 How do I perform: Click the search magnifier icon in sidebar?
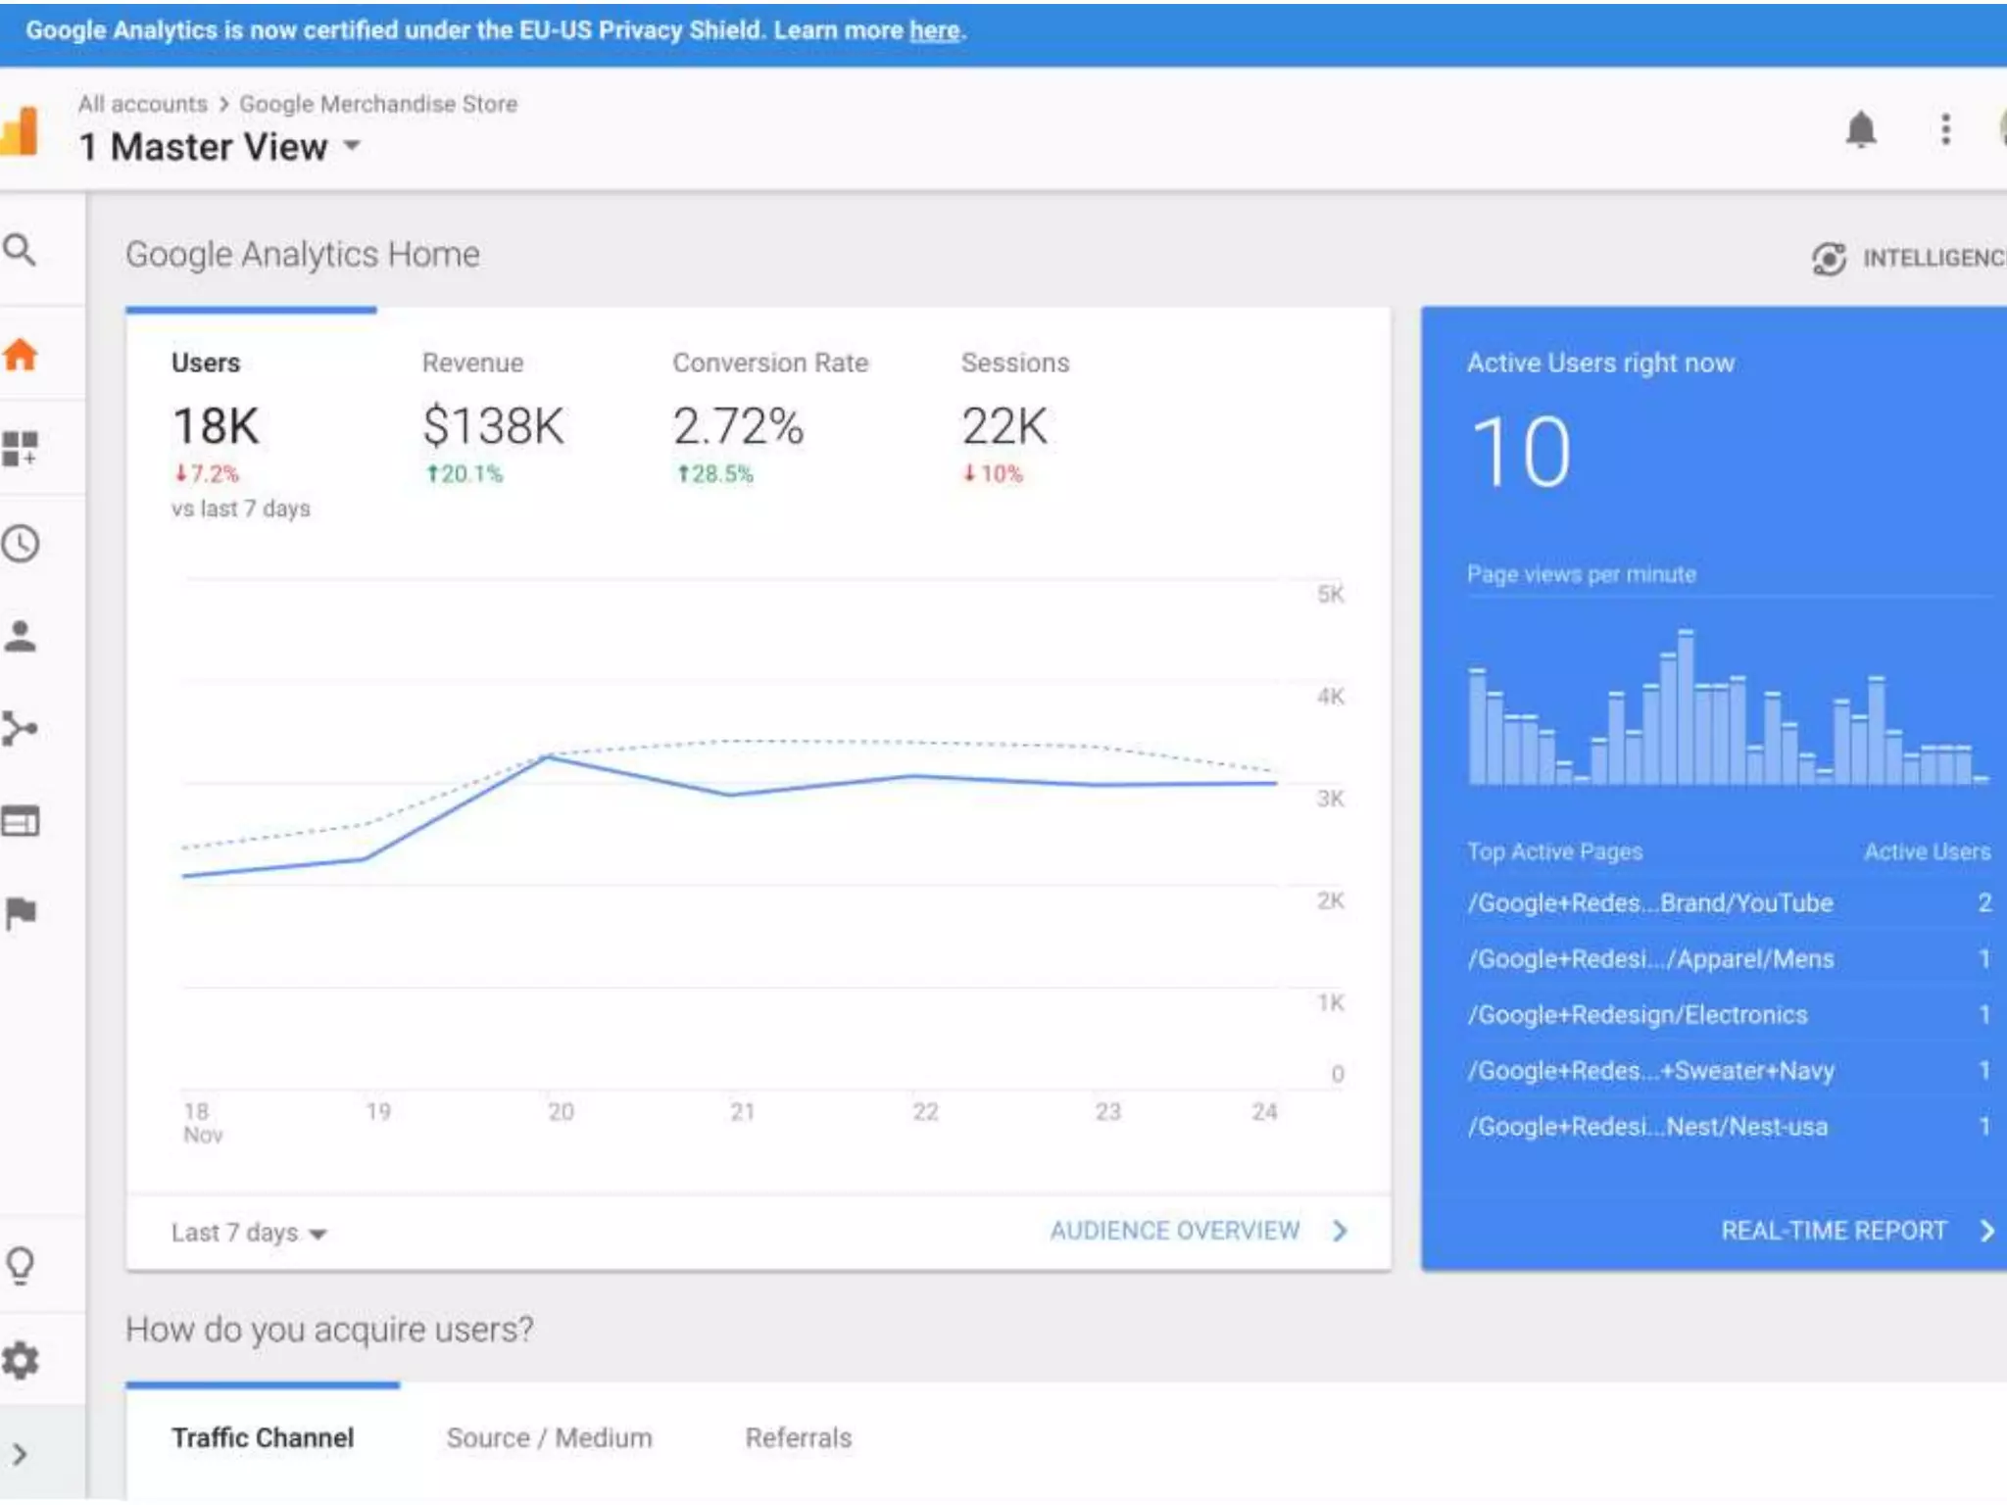(20, 251)
